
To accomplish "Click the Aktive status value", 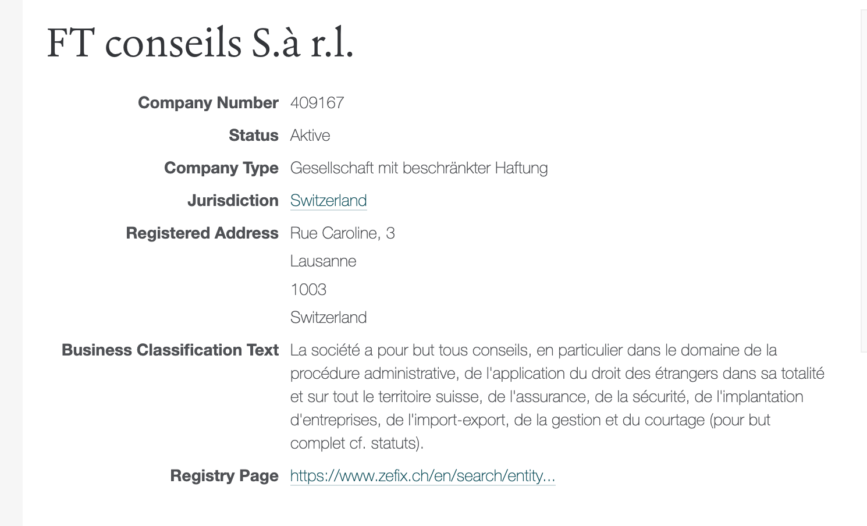I will coord(310,136).
